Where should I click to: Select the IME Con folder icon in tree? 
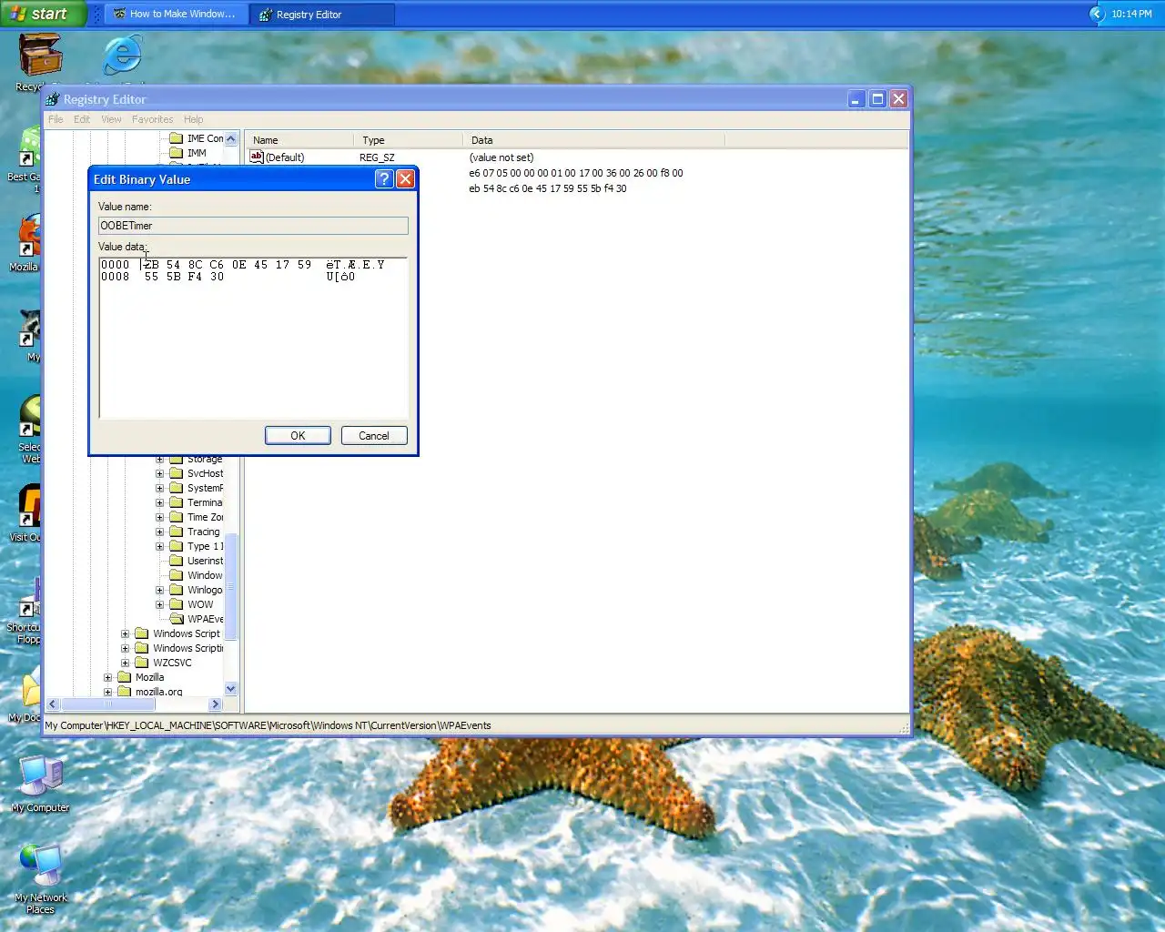[177, 138]
